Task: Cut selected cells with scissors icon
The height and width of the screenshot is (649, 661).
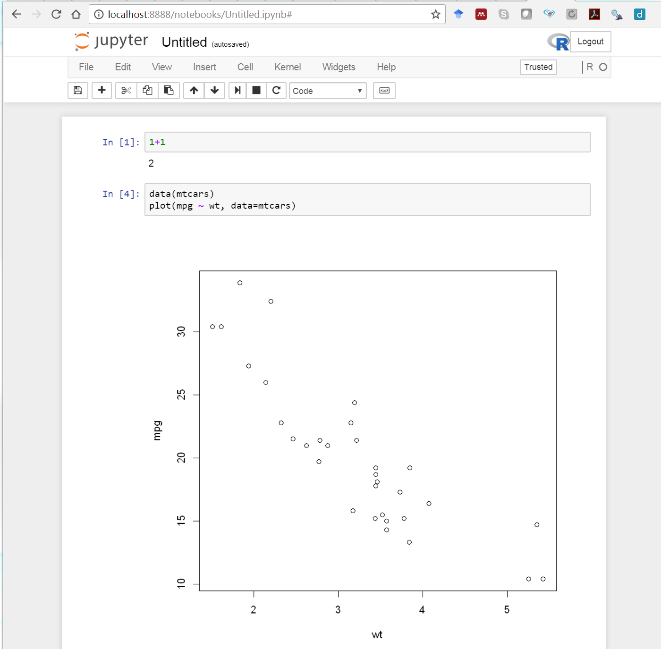Action: (x=126, y=91)
